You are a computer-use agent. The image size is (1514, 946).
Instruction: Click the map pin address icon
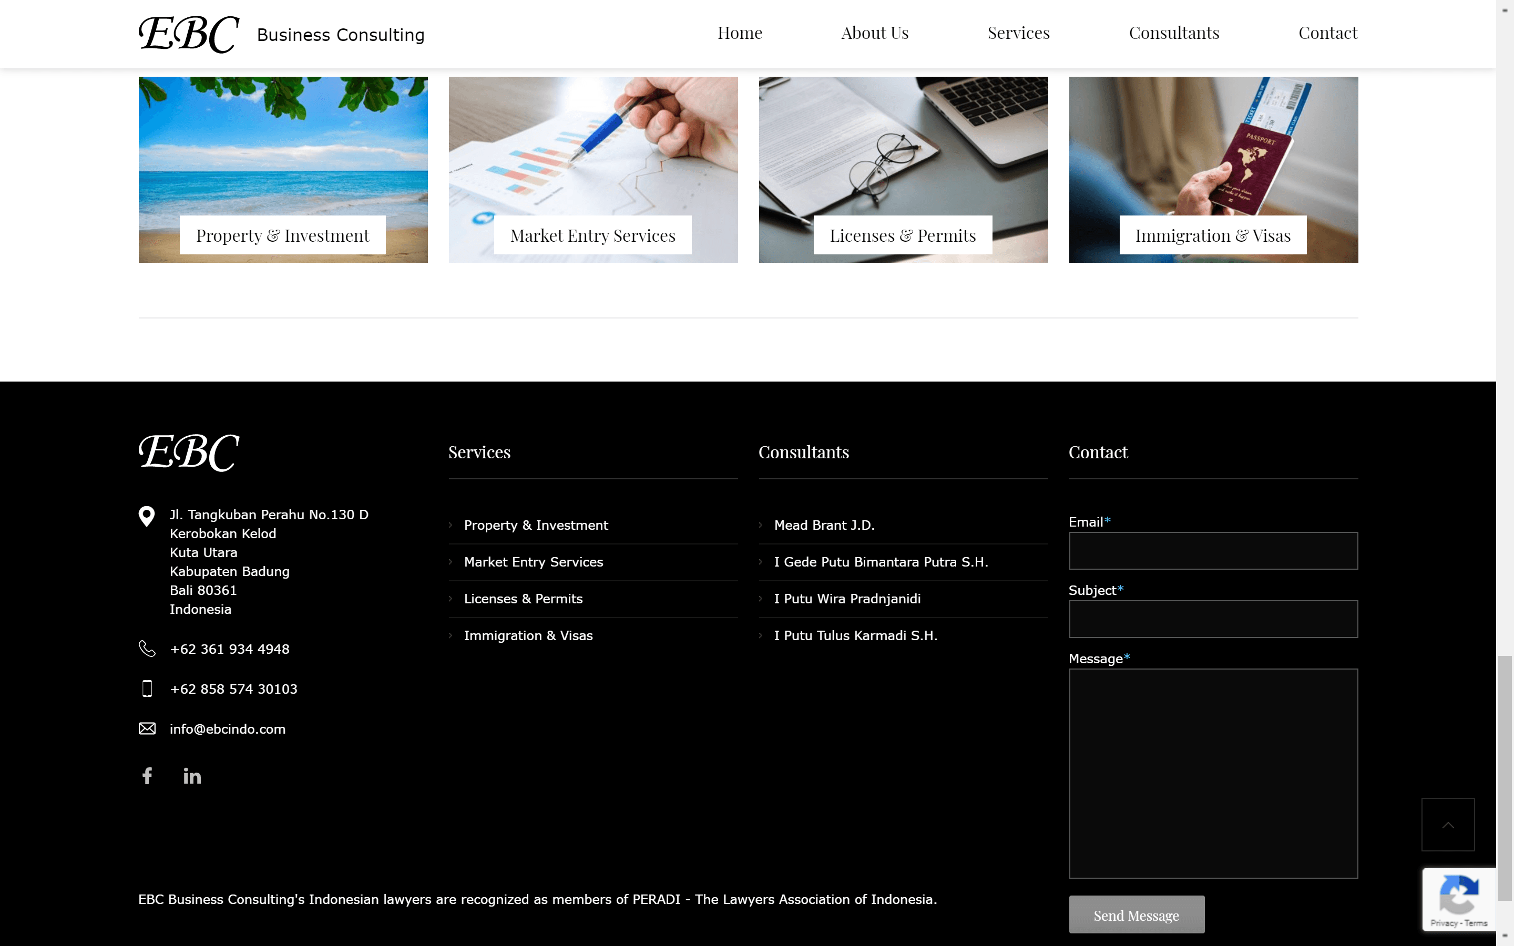point(146,516)
